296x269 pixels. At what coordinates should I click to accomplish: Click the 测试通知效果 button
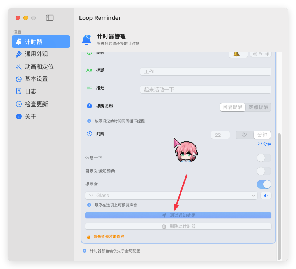click(x=178, y=215)
